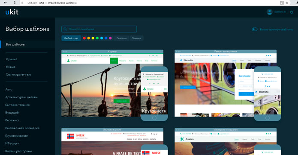Select the red color filter
The image size is (298, 155).
point(84,38)
